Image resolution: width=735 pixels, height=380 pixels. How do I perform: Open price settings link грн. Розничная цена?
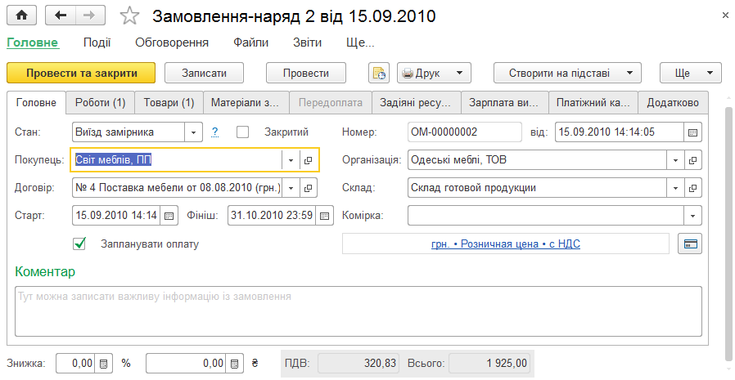[x=505, y=244]
